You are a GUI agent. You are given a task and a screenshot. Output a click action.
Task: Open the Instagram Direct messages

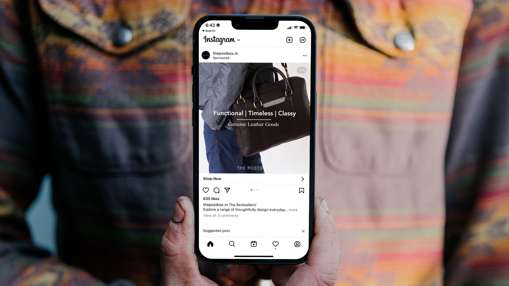coord(302,39)
